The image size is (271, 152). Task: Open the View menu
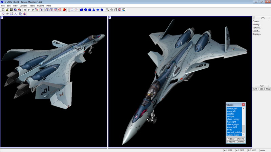[x=15, y=6]
